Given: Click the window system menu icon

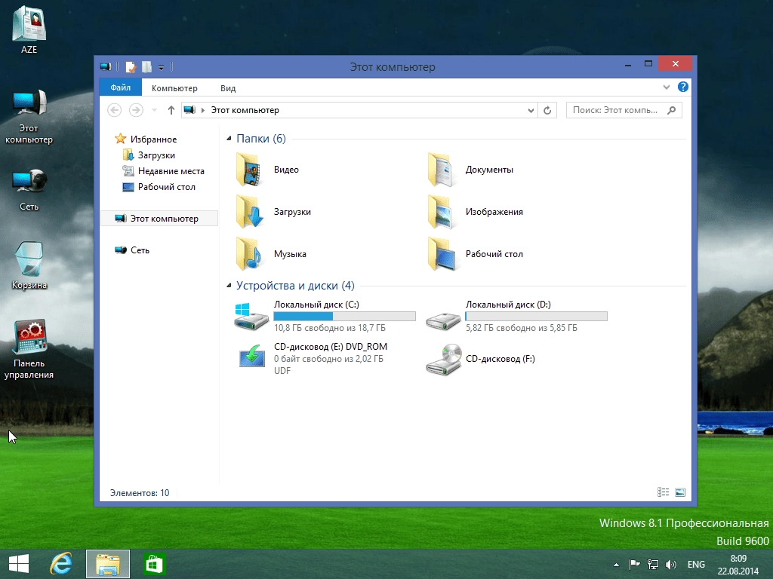Looking at the screenshot, I should pos(105,66).
